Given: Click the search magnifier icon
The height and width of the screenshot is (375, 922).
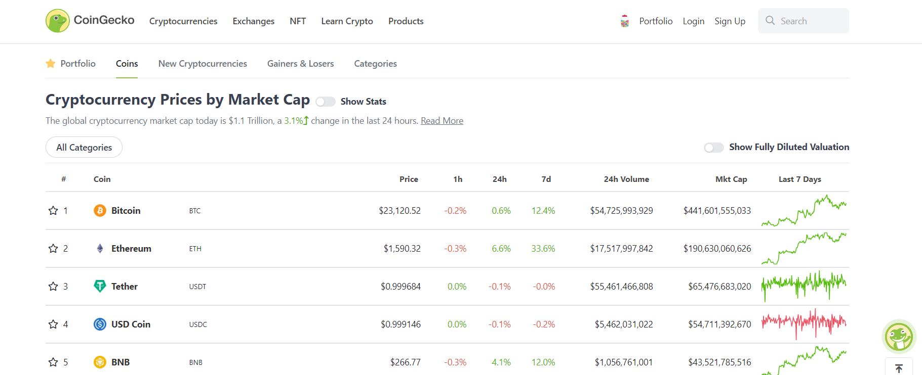Looking at the screenshot, I should [x=770, y=21].
